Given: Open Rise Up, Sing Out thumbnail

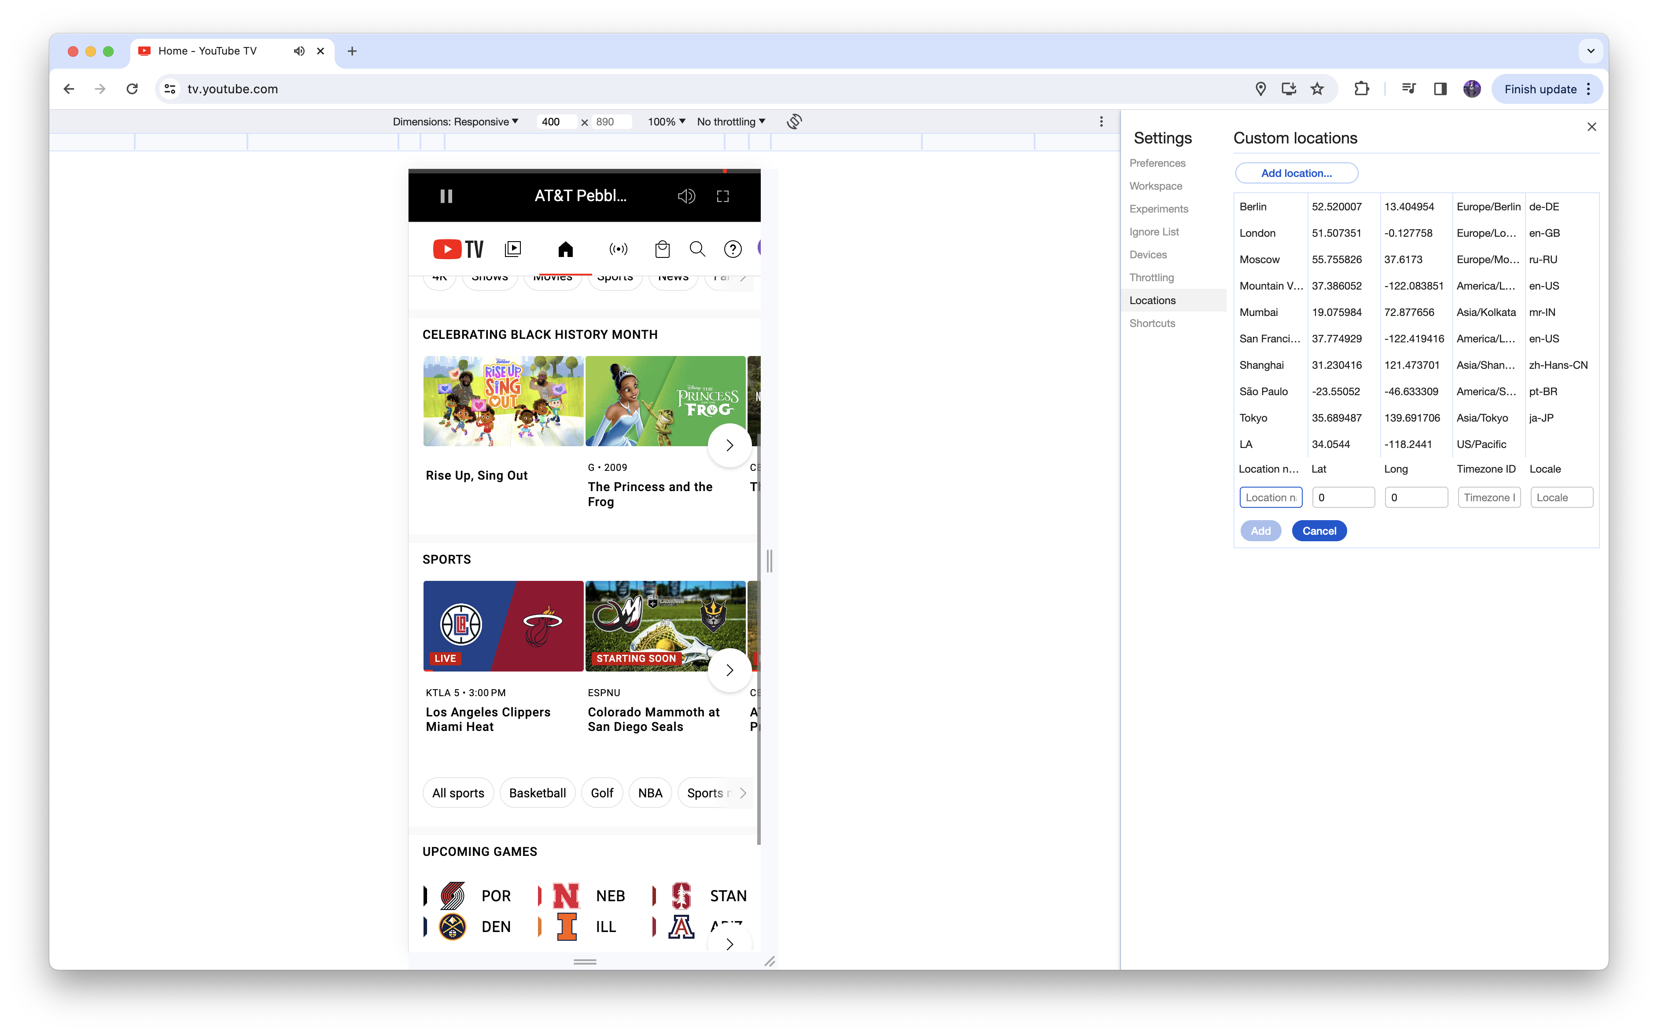Looking at the screenshot, I should (503, 401).
